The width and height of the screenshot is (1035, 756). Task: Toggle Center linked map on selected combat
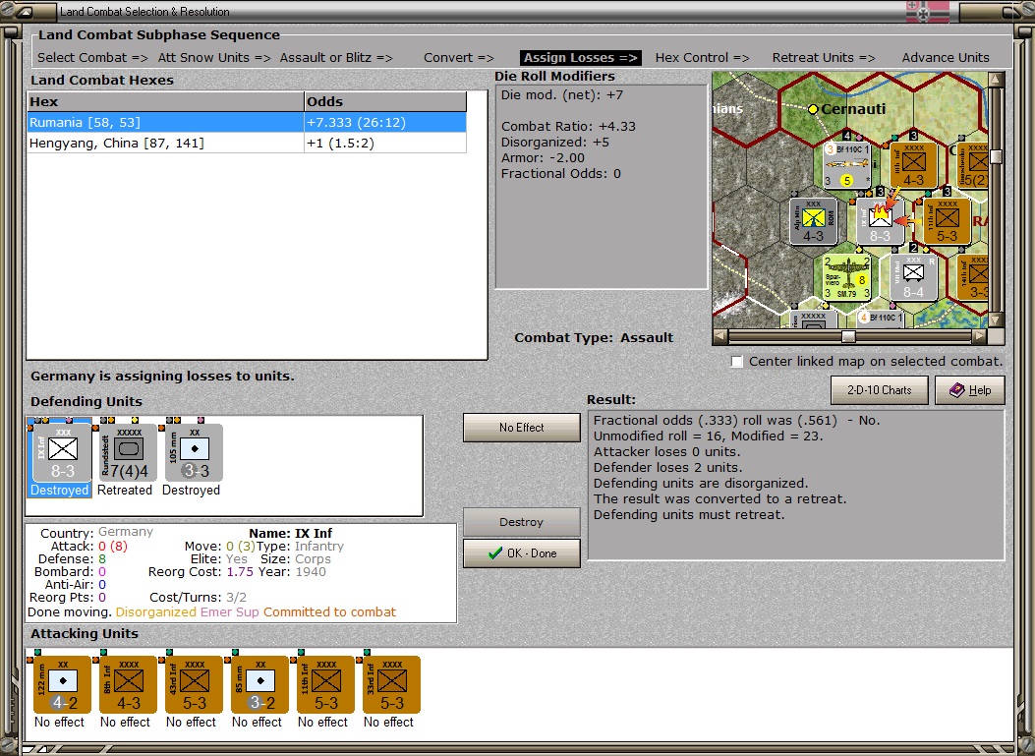(x=737, y=362)
